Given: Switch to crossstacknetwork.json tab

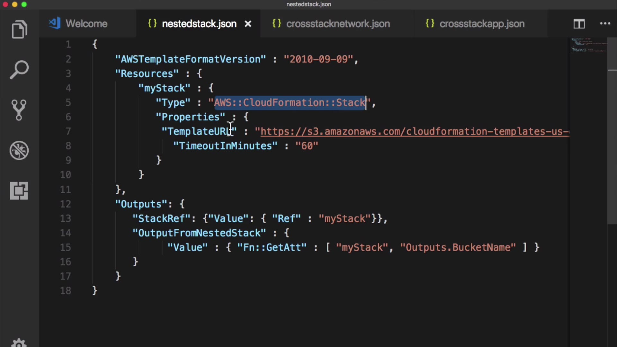Looking at the screenshot, I should (x=337, y=24).
